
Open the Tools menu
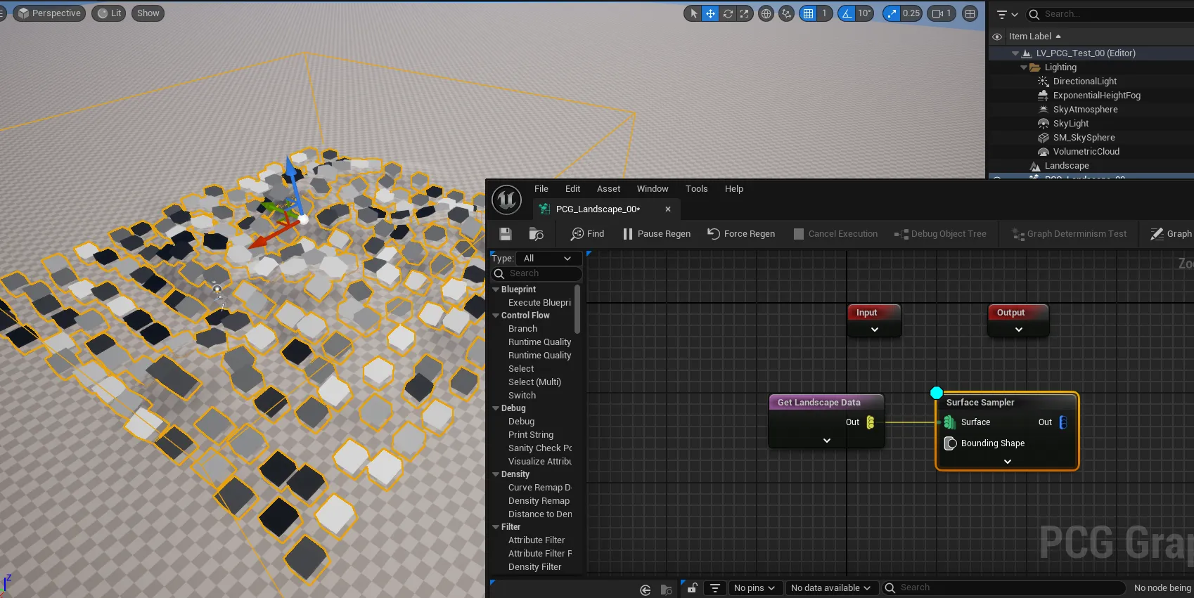(696, 189)
